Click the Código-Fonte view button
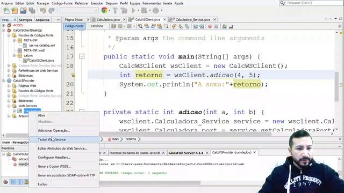This screenshot has height=193, width=344. 74,26
